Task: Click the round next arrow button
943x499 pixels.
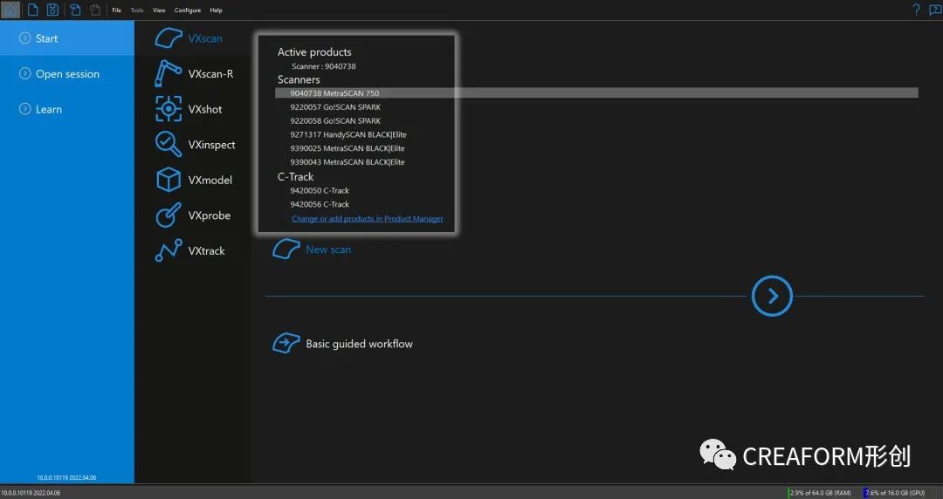Action: [x=772, y=296]
